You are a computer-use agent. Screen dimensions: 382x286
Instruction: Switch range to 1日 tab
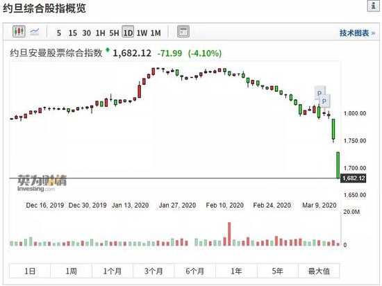(30, 271)
